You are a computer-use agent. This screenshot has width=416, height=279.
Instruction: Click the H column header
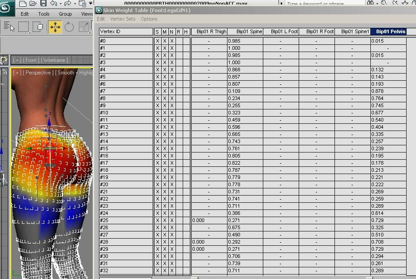click(x=186, y=31)
